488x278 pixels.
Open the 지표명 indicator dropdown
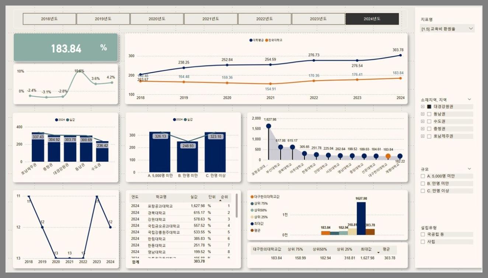pos(471,29)
